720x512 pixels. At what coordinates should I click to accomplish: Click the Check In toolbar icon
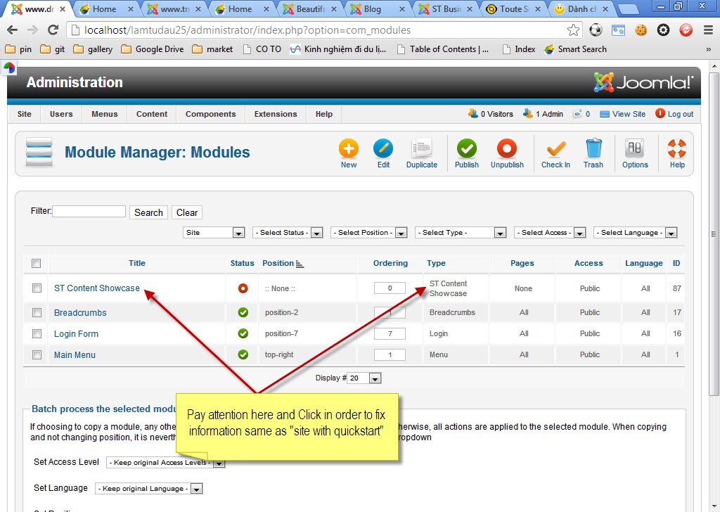[x=555, y=151]
